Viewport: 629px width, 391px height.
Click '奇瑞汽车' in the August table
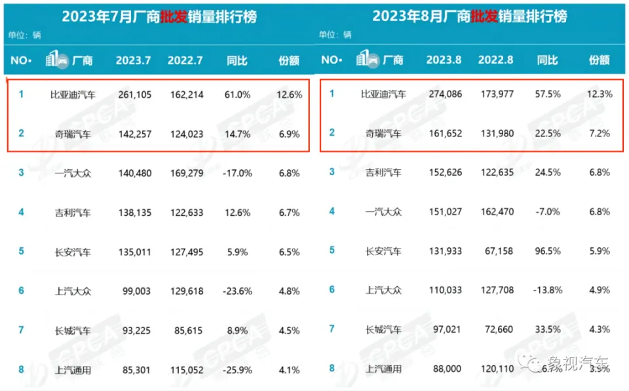[383, 133]
